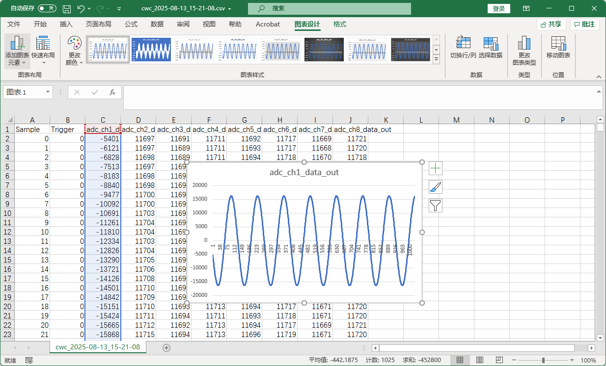Switch to the 插入 tab
The height and width of the screenshot is (366, 606).
tap(66, 24)
